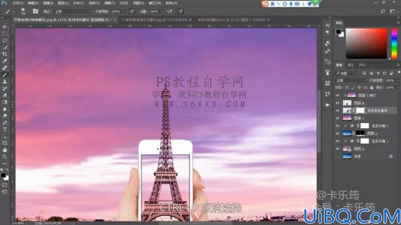Toggle pressure for size icon

click(180, 11)
